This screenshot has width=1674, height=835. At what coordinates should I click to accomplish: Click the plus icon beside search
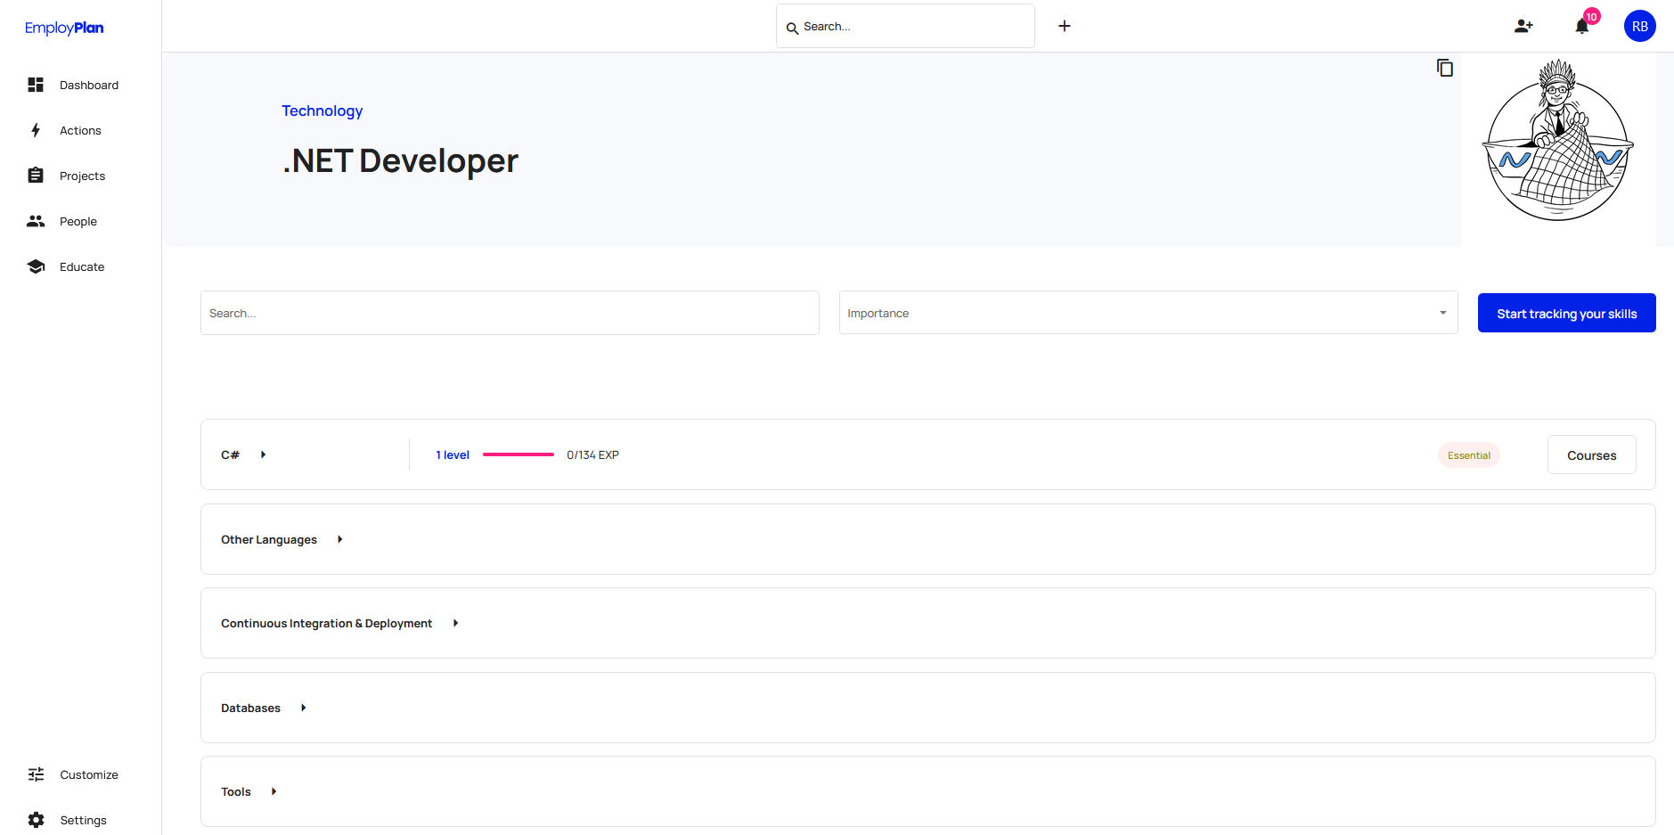pos(1064,26)
